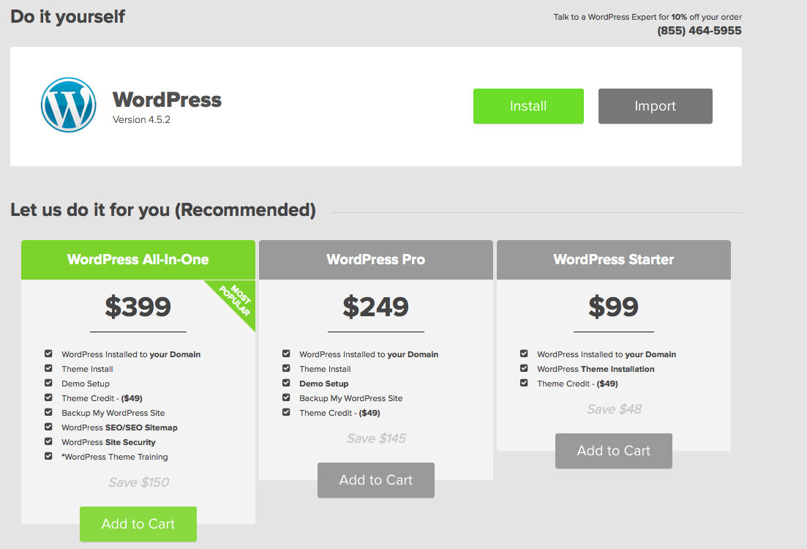Screen dimensions: 807x549
Task: Click the green Install button
Action: [528, 106]
